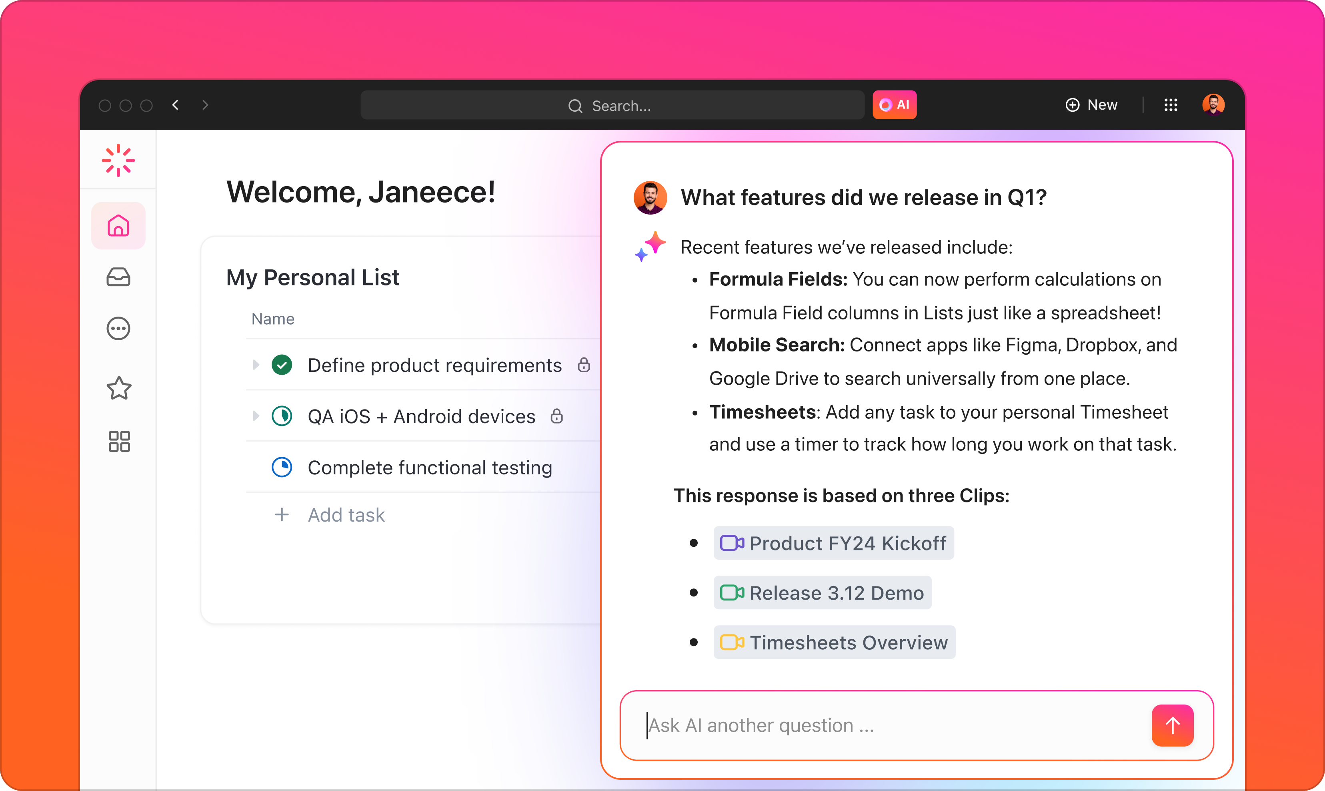Open the chat bubble sidebar icon
Screen dimensions: 1325x791
tap(118, 328)
